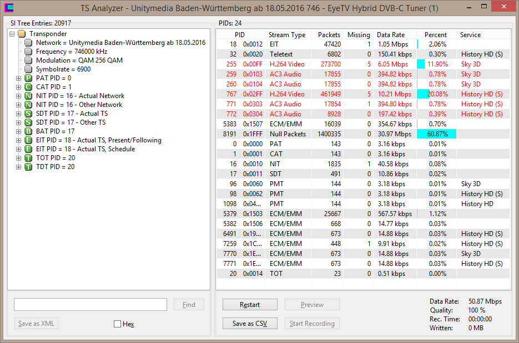
Task: Click the Restart button
Action: pyautogui.click(x=250, y=305)
